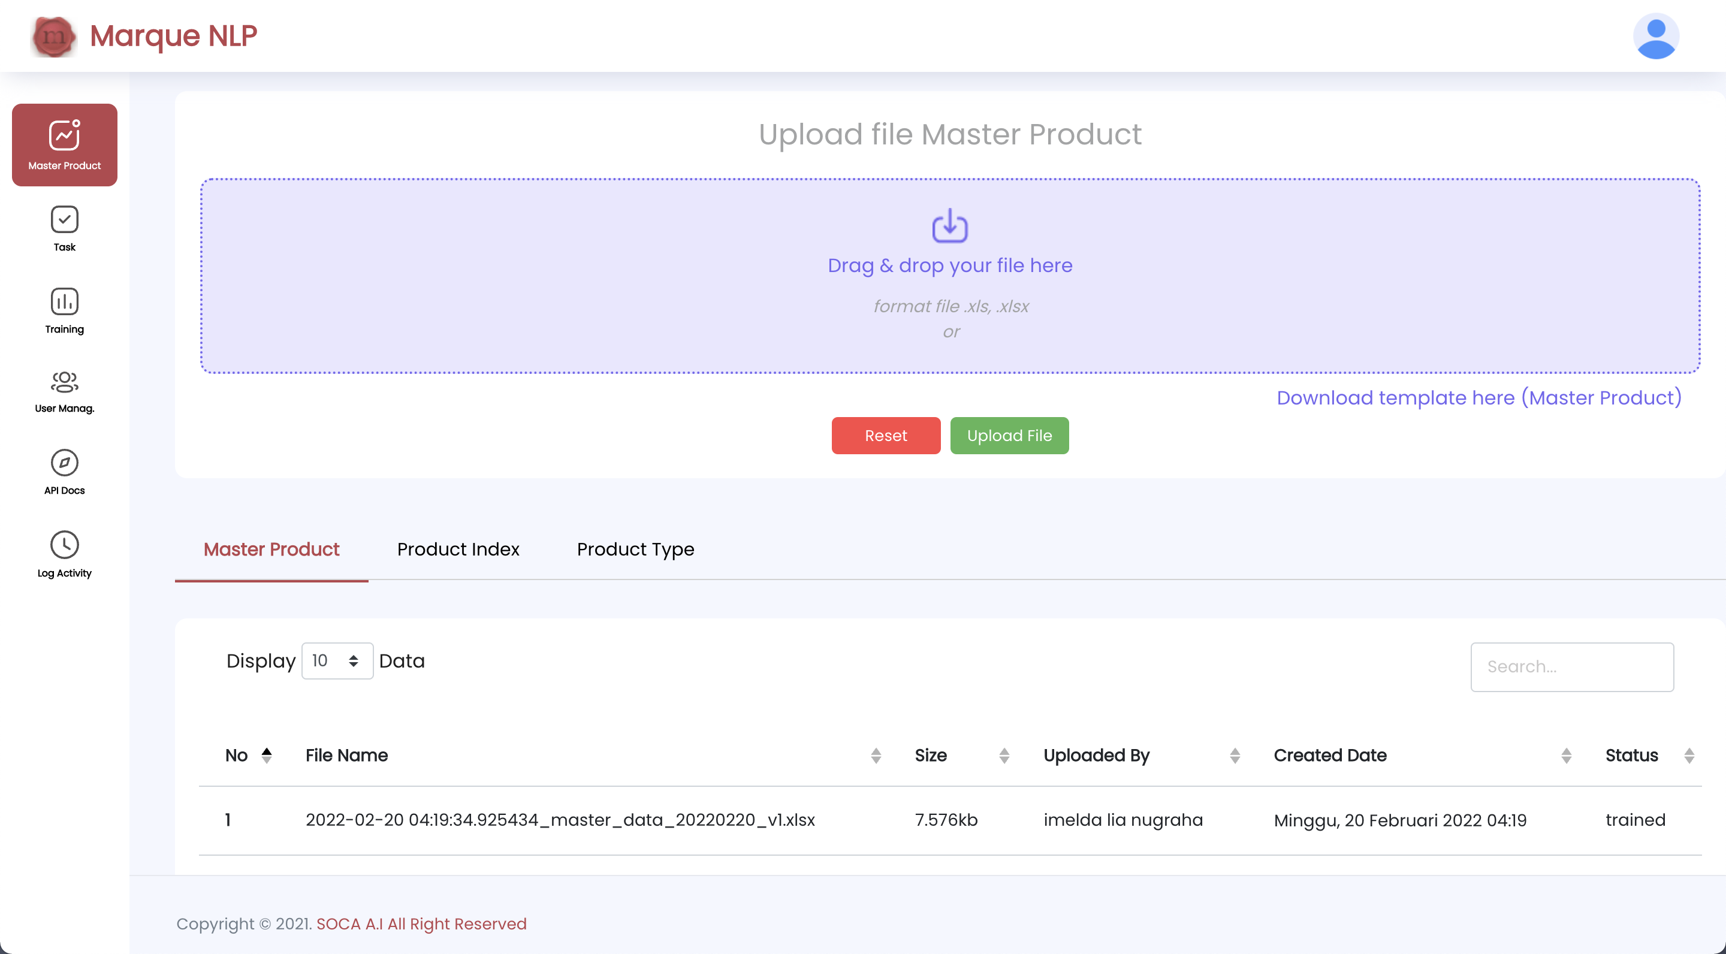Sort the table by Size arrows
Viewport: 1726px width, 954px height.
(1004, 756)
